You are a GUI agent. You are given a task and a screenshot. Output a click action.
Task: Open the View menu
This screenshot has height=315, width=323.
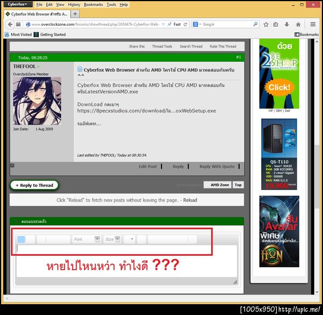(60, 4)
